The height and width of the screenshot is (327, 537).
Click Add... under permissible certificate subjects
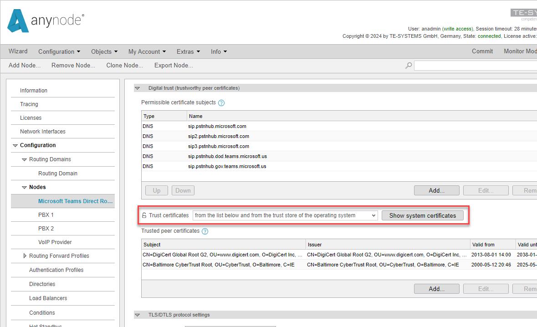point(437,190)
